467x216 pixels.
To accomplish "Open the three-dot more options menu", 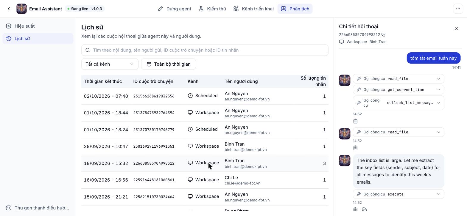I will coord(458,9).
